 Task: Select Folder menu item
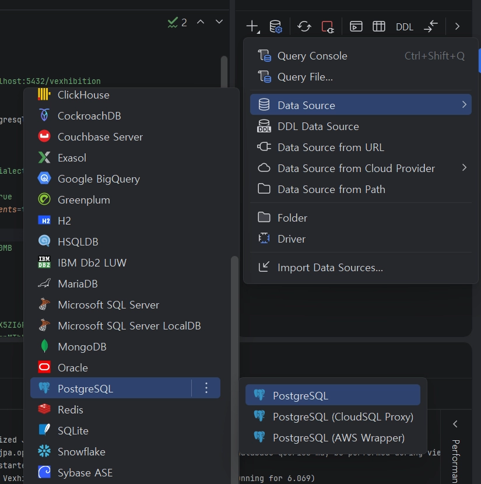[361, 218]
